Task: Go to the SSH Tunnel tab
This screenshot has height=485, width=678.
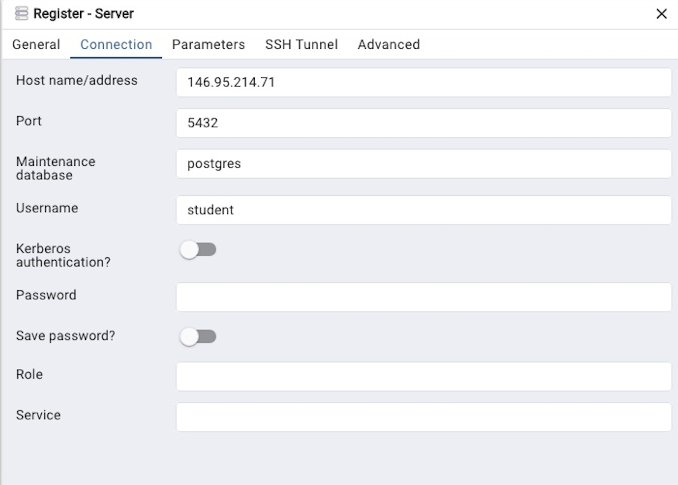Action: point(301,44)
